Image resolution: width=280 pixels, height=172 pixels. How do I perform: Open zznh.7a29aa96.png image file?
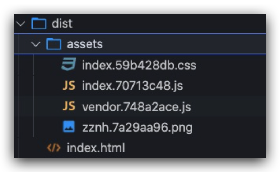pos(137,128)
